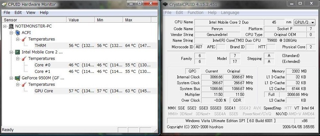Viewport: 320px width, 136px height.
Task: Open Function menu in CrystalCPUID
Action: (x=195, y=12)
